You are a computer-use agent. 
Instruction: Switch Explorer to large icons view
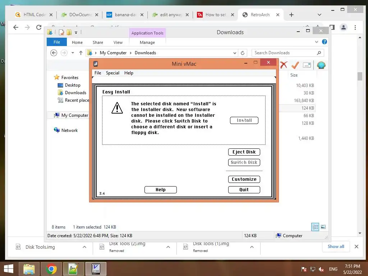click(x=323, y=227)
